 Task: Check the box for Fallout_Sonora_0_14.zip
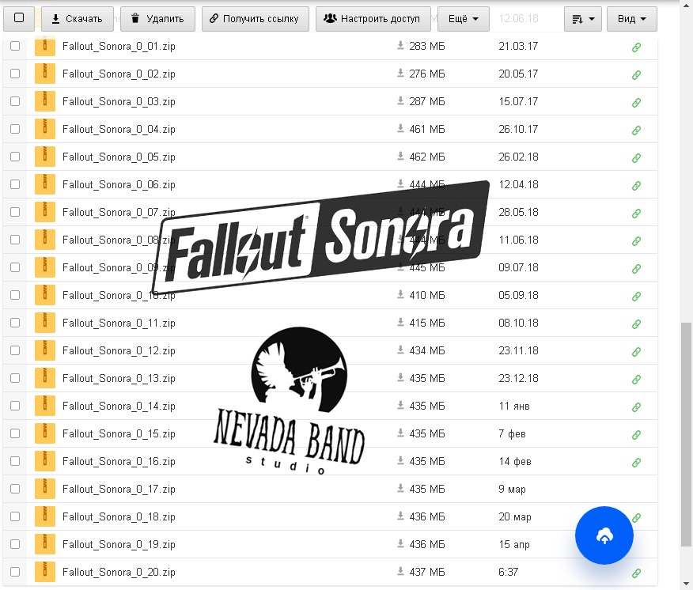[15, 406]
